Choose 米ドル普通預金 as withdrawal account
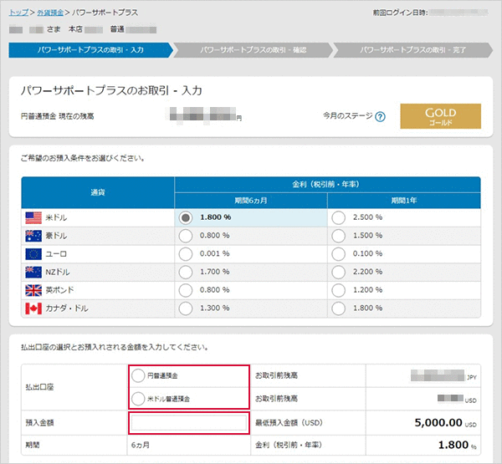Viewport: 502px width, 464px height. pyautogui.click(x=138, y=398)
